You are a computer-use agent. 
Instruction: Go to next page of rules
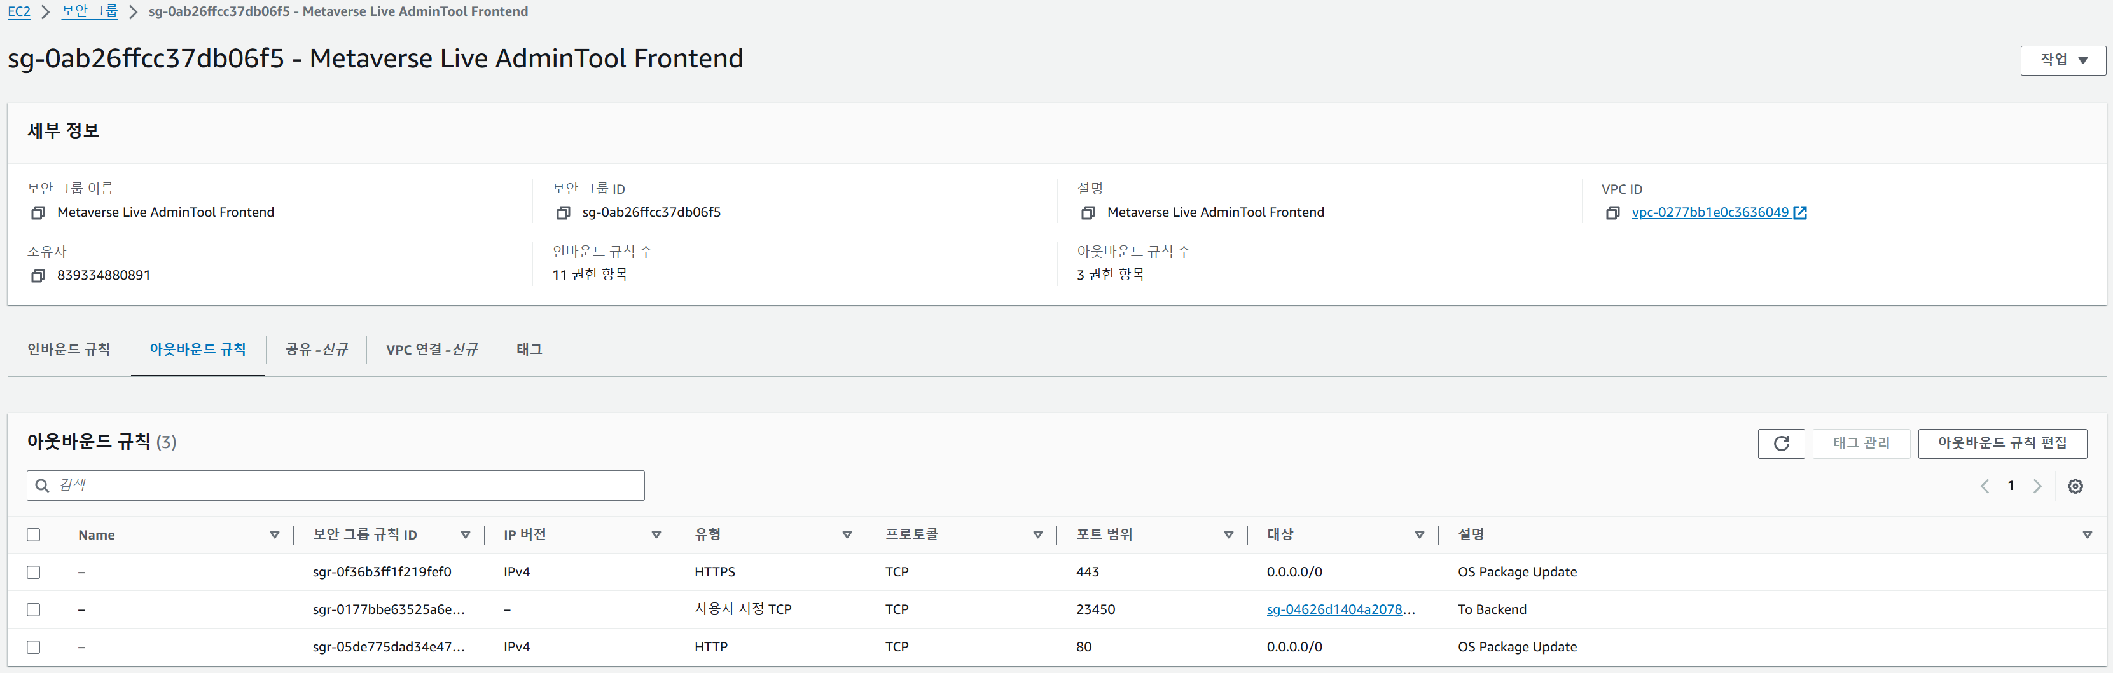pos(2037,486)
